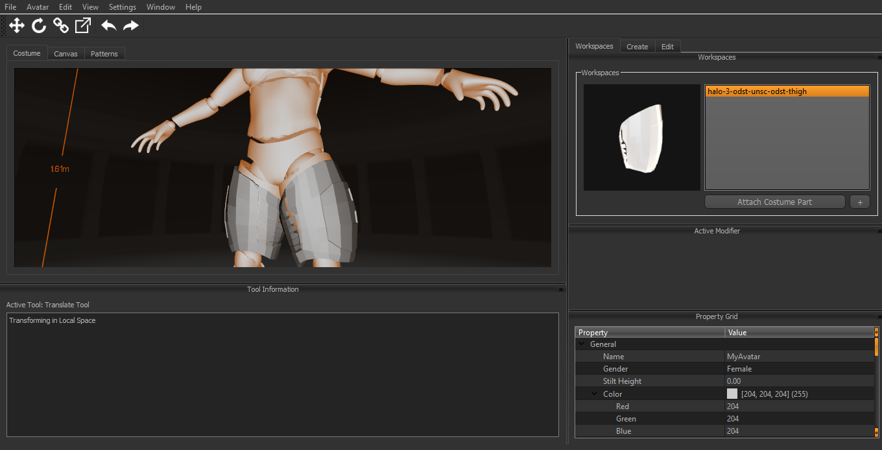Add a workspace with the plus button
This screenshot has height=450, width=882.
[x=860, y=202]
